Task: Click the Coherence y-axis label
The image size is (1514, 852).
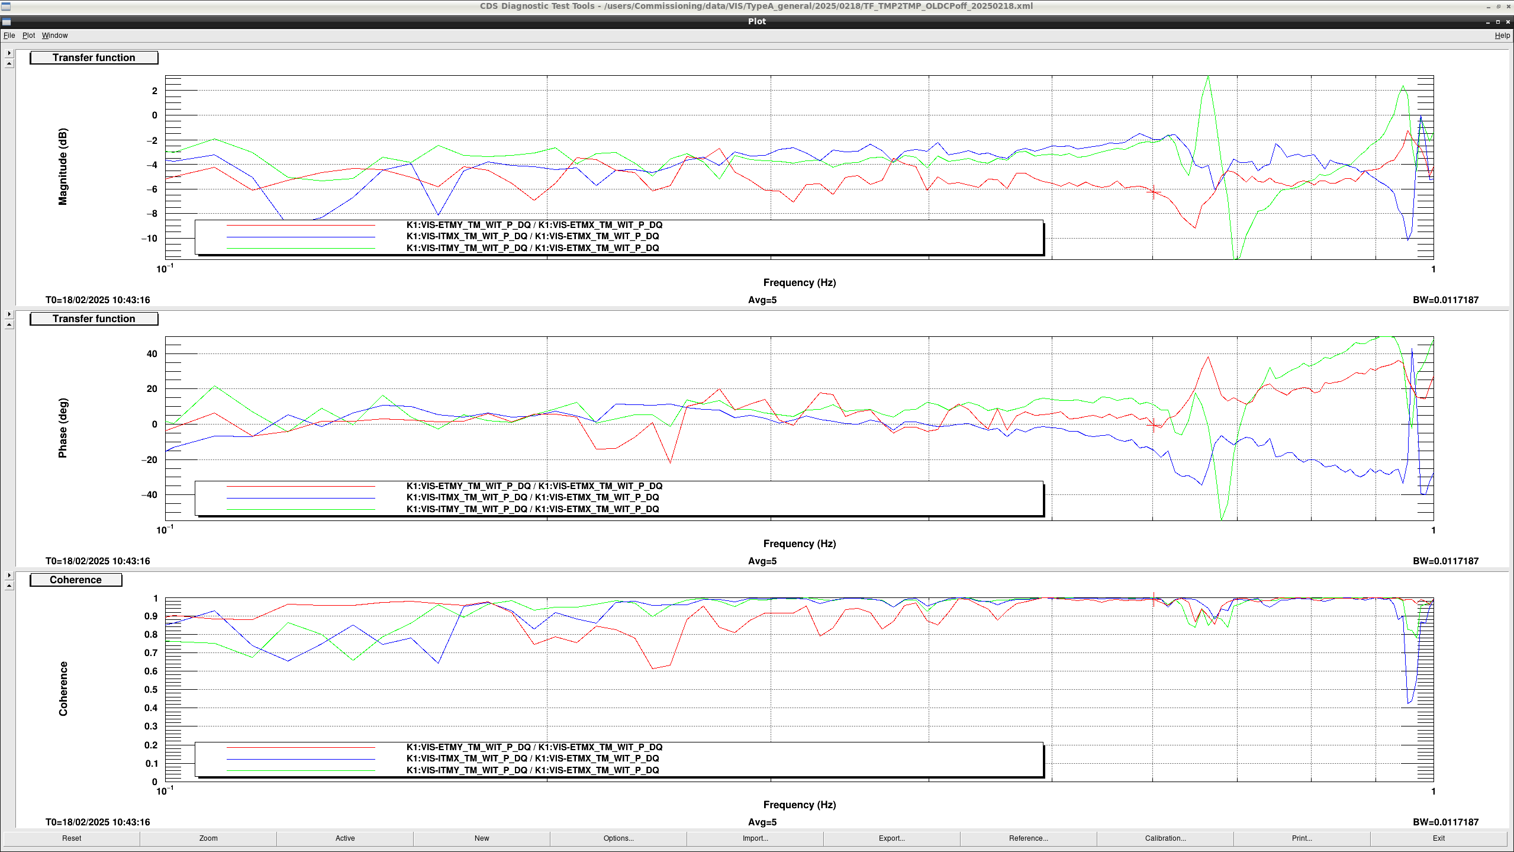Action: (63, 689)
